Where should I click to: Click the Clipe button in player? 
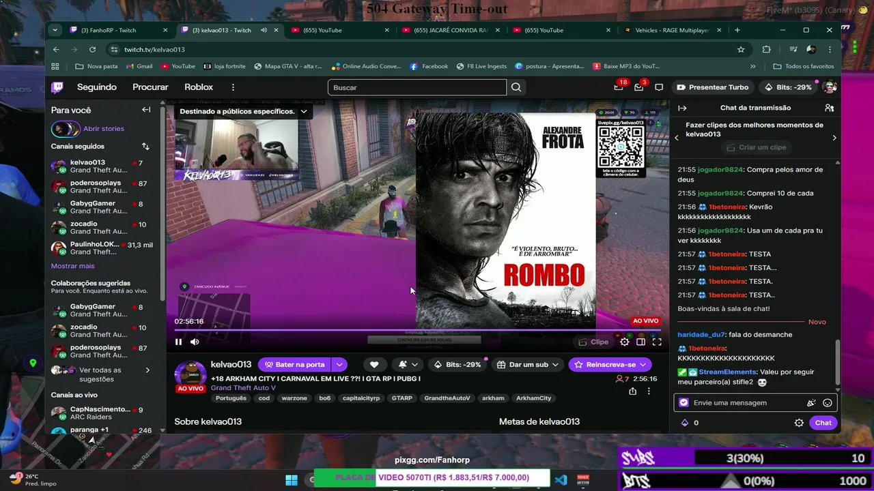593,342
